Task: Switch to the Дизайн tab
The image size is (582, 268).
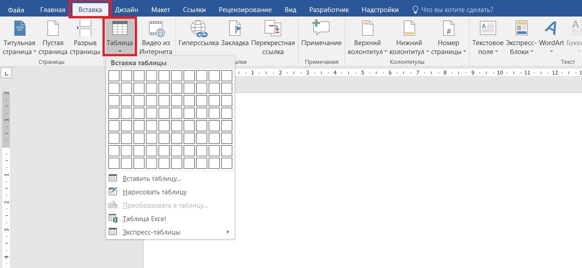Action: [127, 10]
